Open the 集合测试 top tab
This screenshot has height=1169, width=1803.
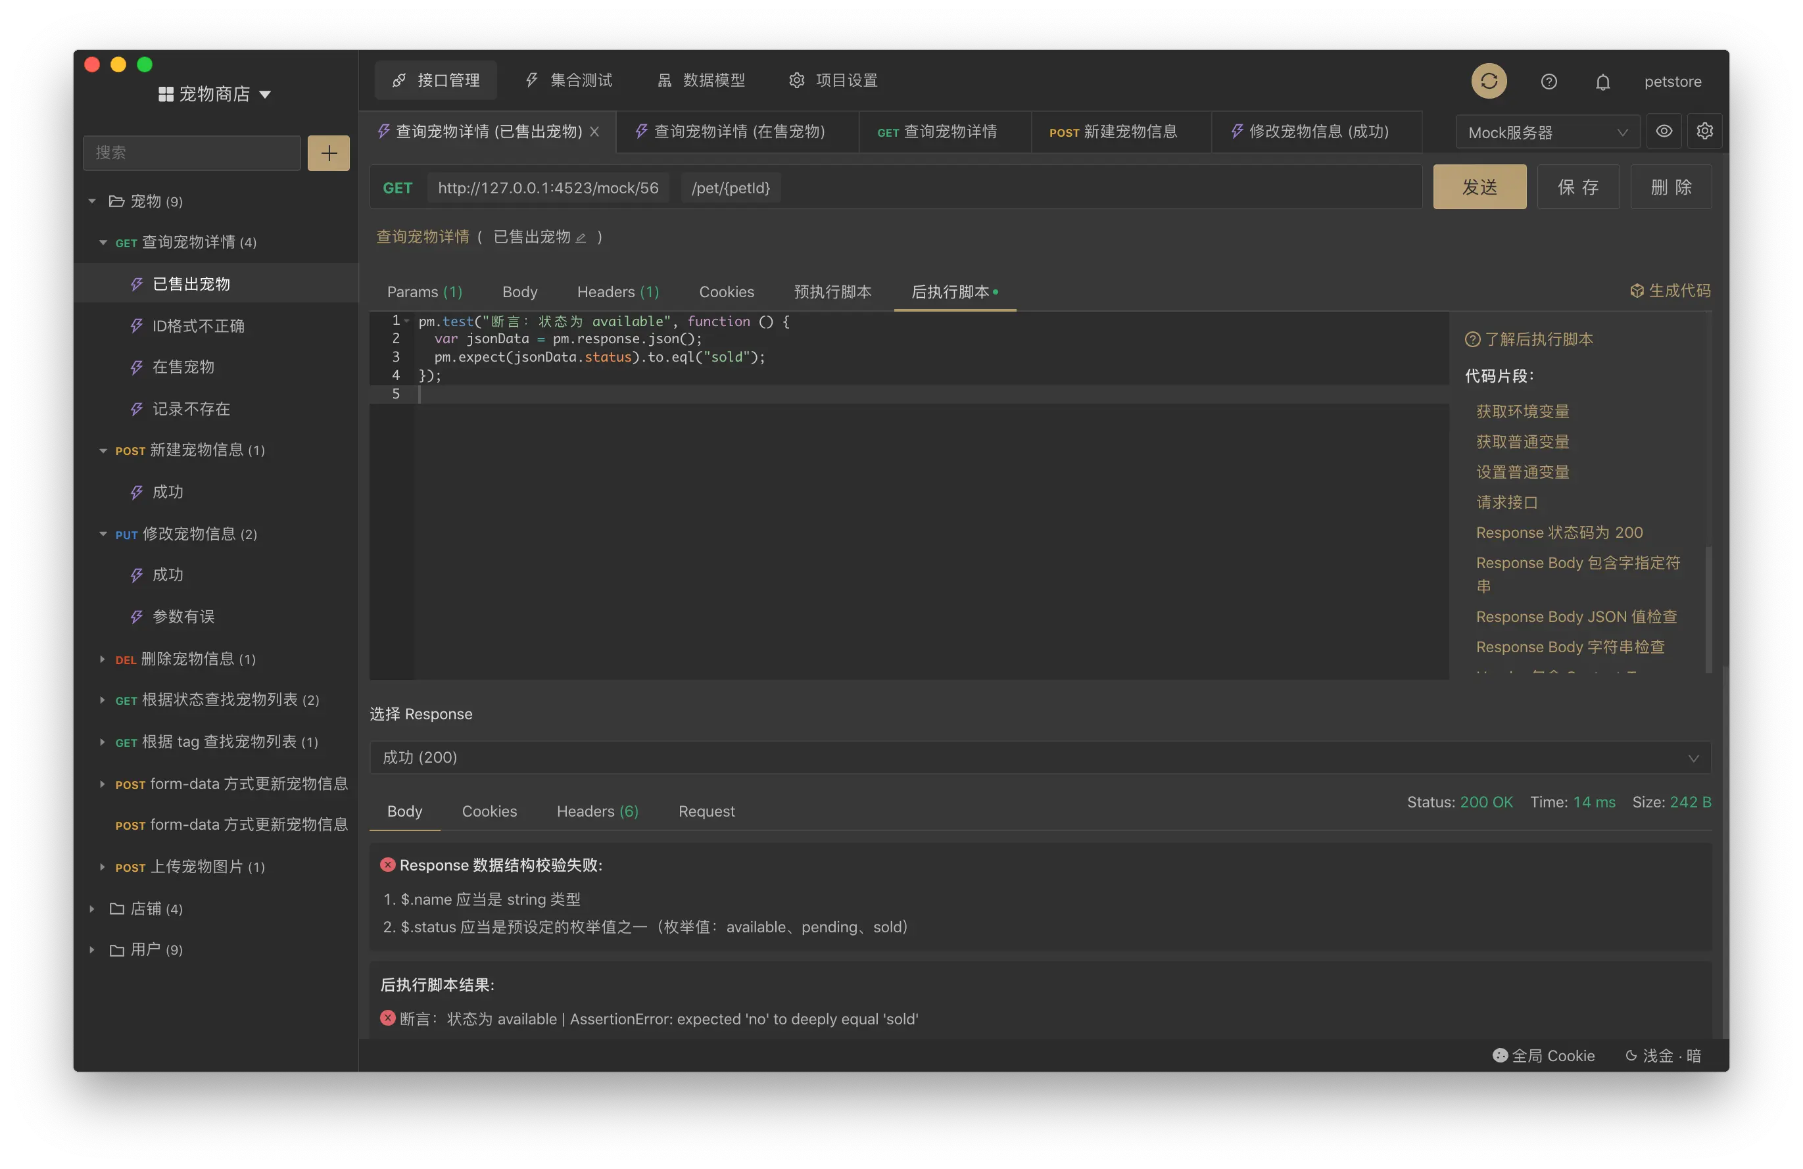coord(568,80)
